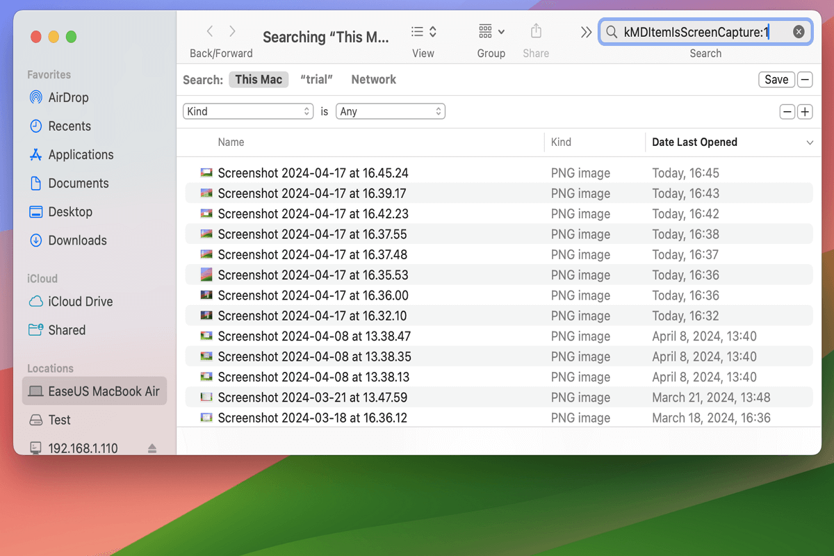Open the Kind attribute dropdown
Viewport: 834px width, 556px height.
pyautogui.click(x=247, y=111)
